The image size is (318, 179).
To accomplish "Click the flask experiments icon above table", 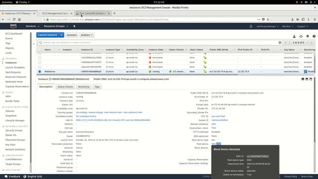I will [294, 36].
